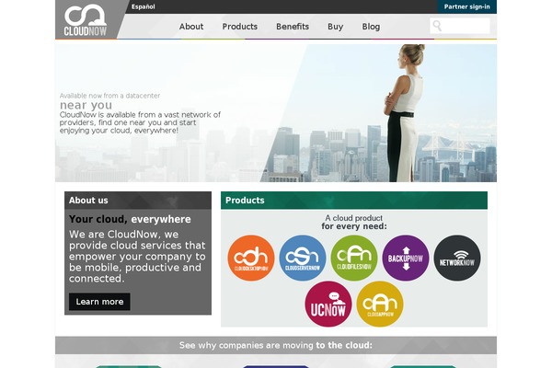
Task: Click the Partner sign-in button
Action: 466,6
